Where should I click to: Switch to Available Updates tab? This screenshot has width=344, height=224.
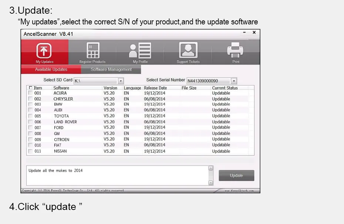[51, 69]
